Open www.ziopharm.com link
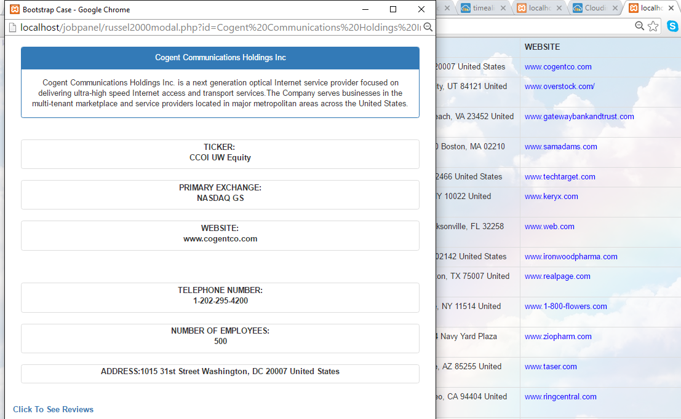Viewport: 681px width, 419px height. click(x=558, y=336)
